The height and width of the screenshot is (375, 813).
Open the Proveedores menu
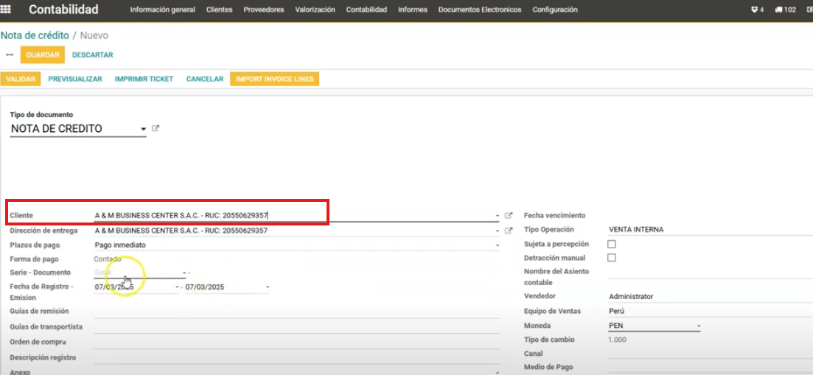tap(264, 10)
